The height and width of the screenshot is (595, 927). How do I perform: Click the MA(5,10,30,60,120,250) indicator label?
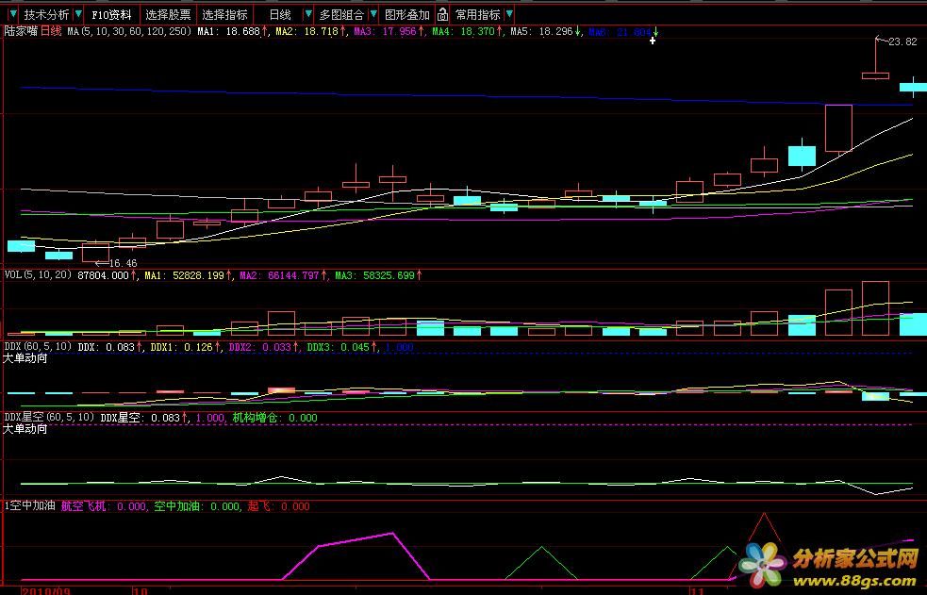[129, 31]
